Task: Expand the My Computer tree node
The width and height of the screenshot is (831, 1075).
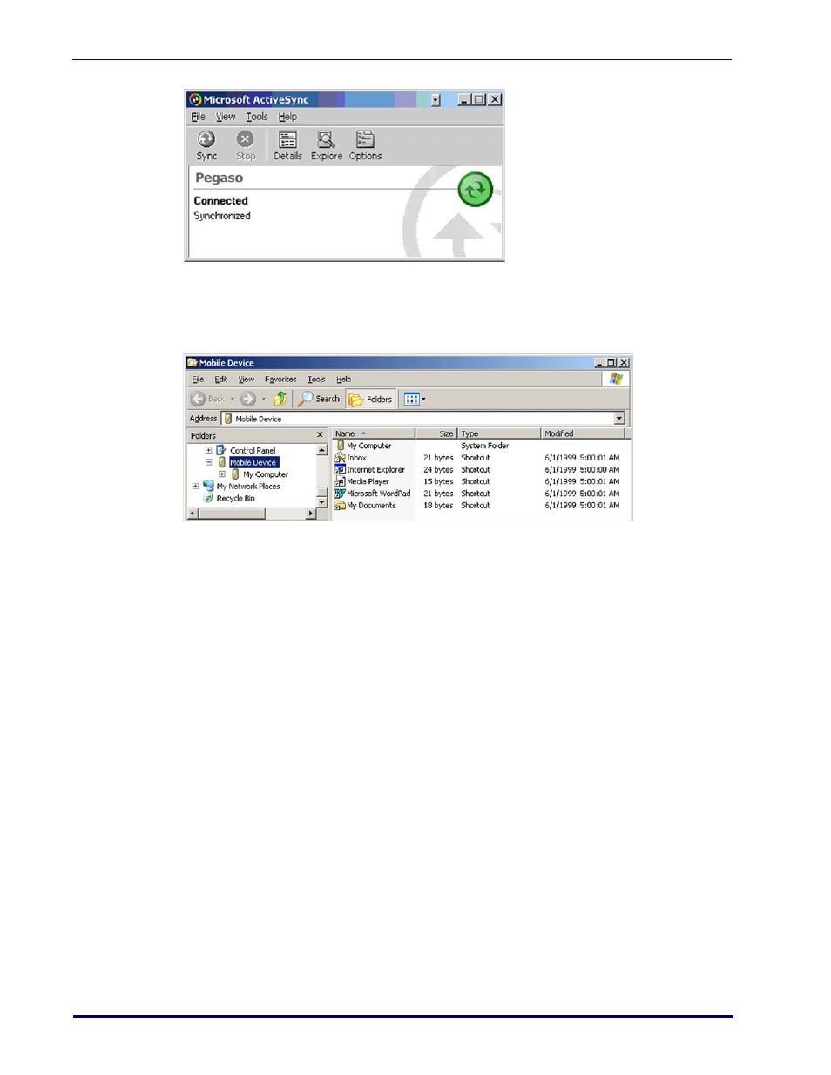Action: tap(221, 474)
